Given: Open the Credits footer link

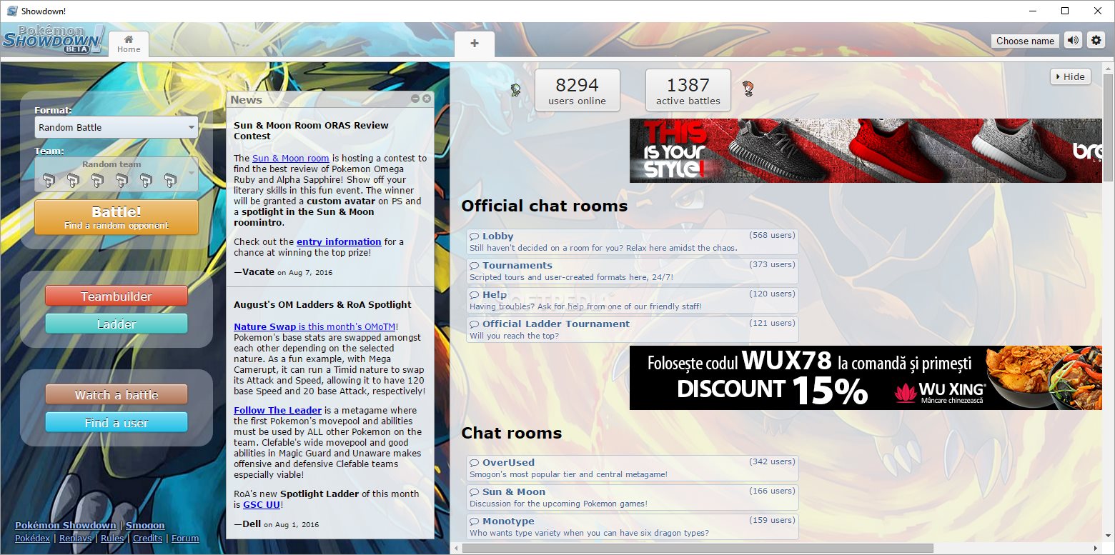Looking at the screenshot, I should pos(148,538).
